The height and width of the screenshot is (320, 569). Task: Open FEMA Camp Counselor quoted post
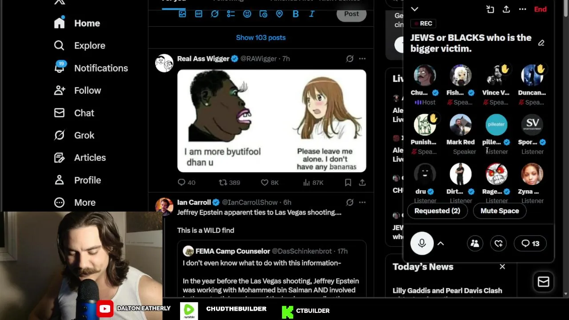tap(272, 270)
